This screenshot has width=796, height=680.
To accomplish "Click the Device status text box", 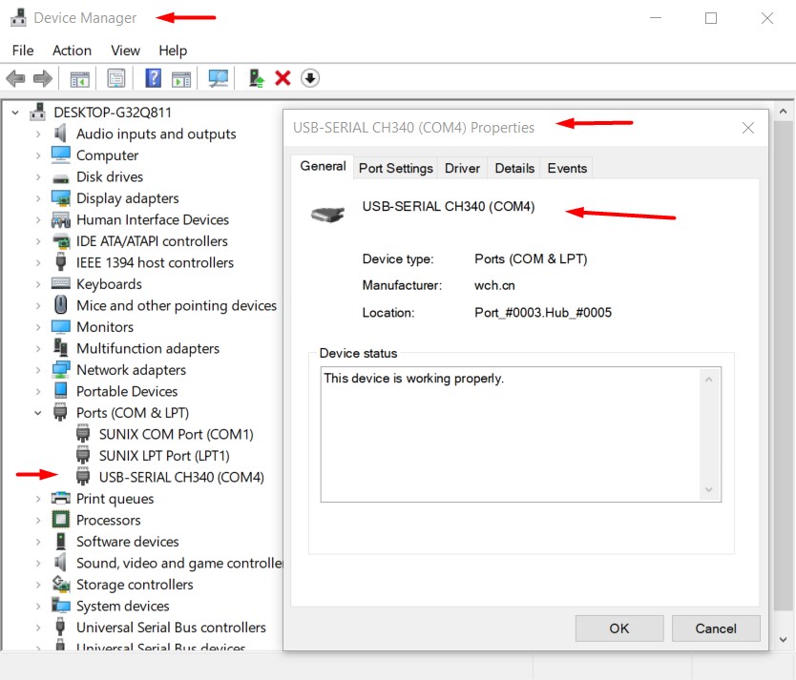I will click(x=520, y=435).
